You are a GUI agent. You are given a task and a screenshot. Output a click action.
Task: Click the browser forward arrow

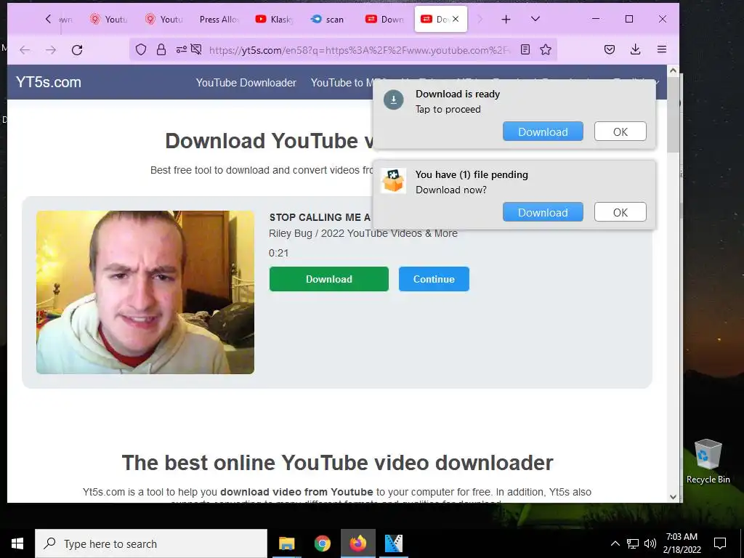tap(51, 50)
